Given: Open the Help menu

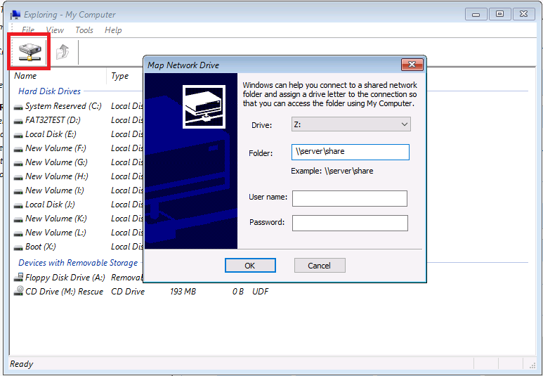Looking at the screenshot, I should 113,30.
